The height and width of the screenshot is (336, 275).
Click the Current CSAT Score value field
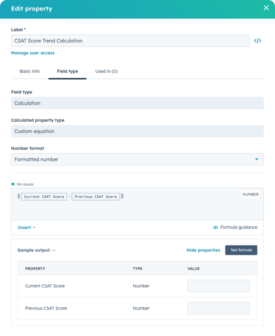click(218, 286)
